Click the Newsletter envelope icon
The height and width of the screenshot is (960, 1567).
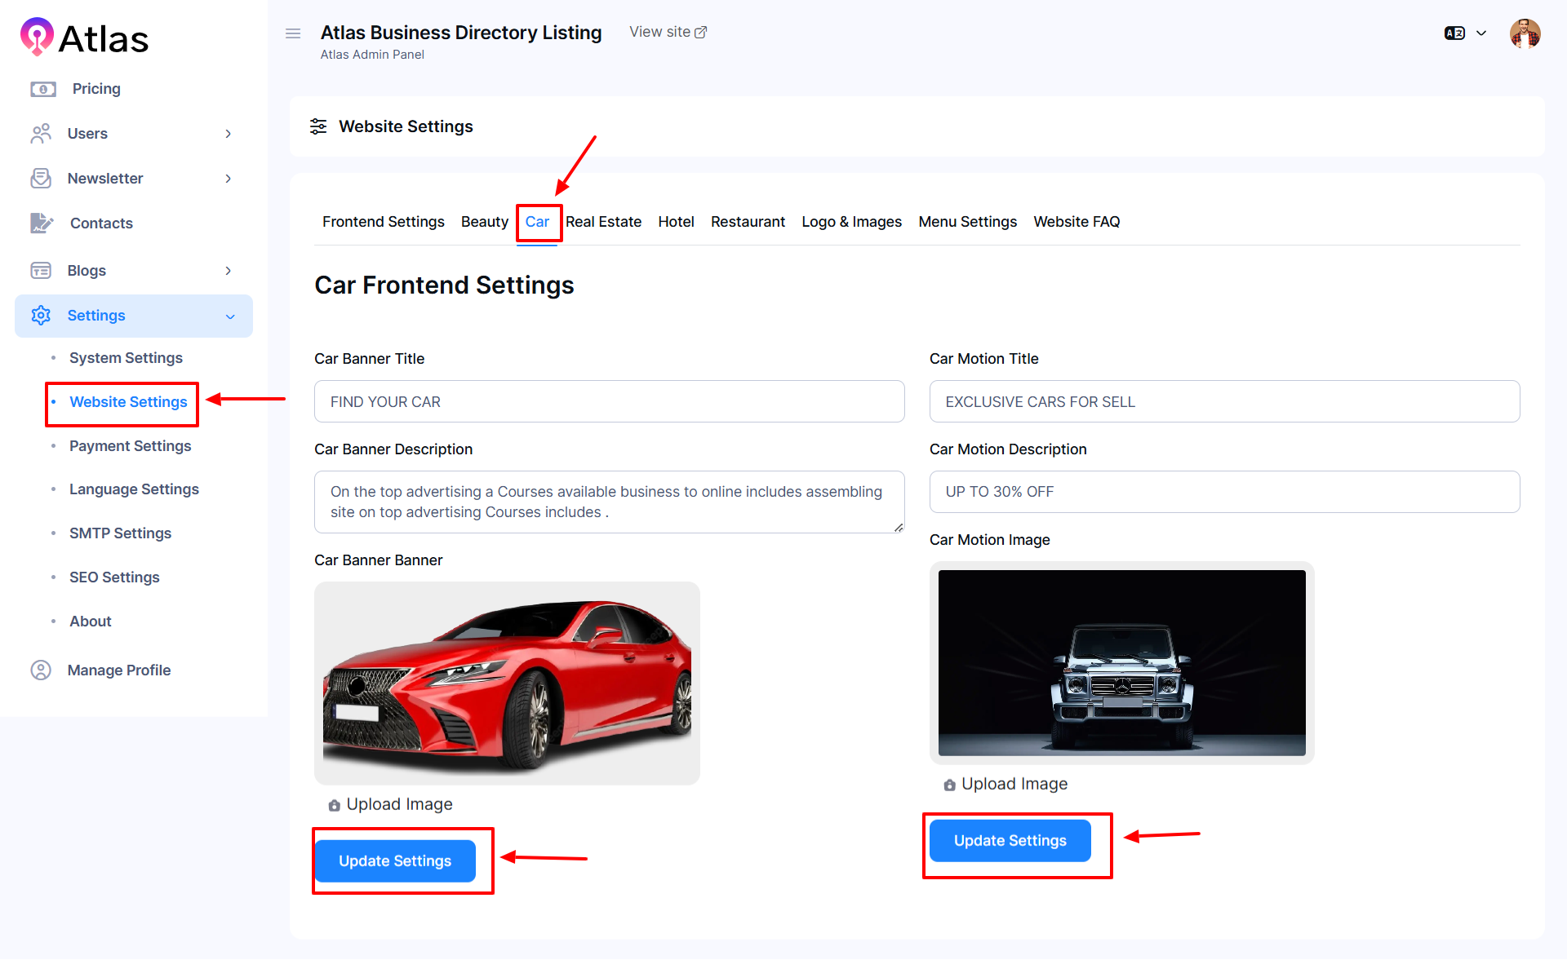tap(41, 179)
